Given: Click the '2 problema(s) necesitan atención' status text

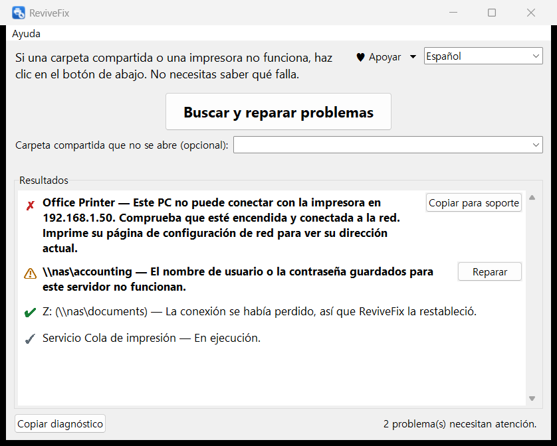Looking at the screenshot, I should click(x=460, y=423).
